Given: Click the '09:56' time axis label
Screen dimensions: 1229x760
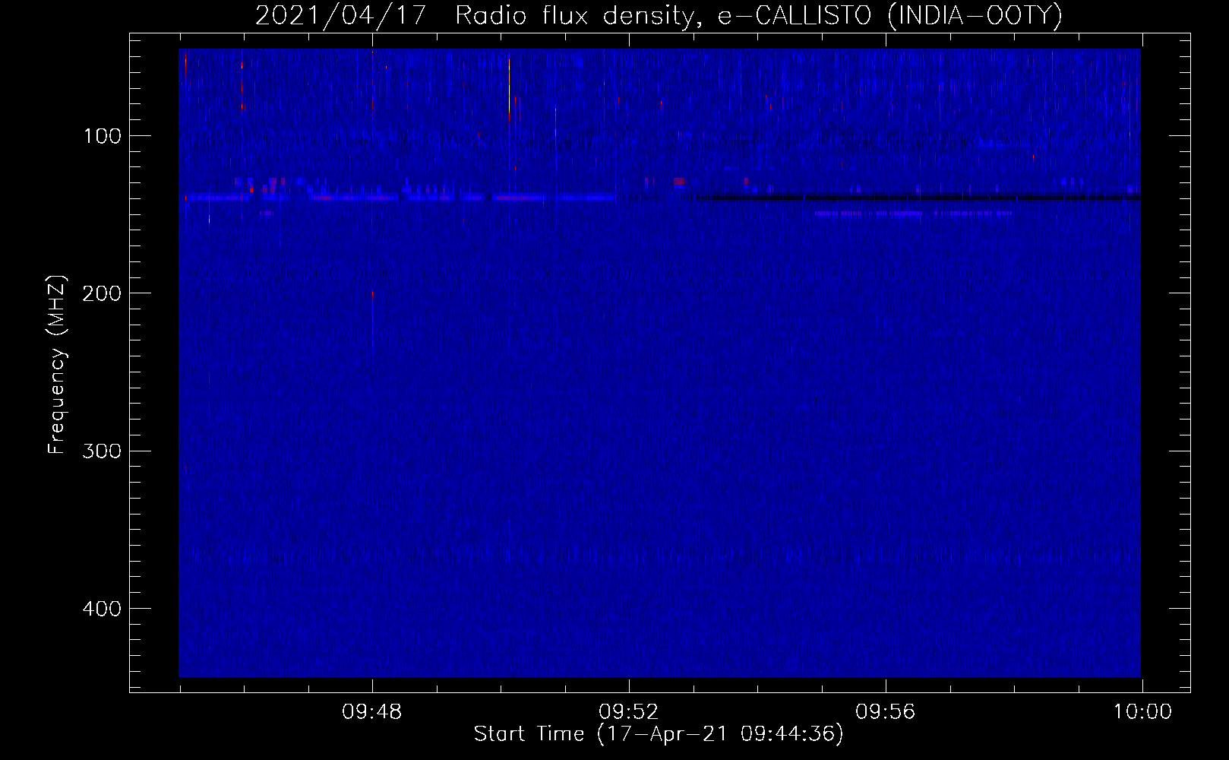Looking at the screenshot, I should pyautogui.click(x=886, y=712).
